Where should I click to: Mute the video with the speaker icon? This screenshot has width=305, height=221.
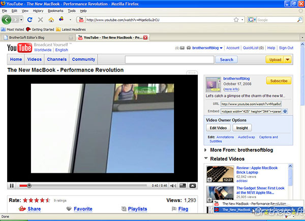coord(173,185)
